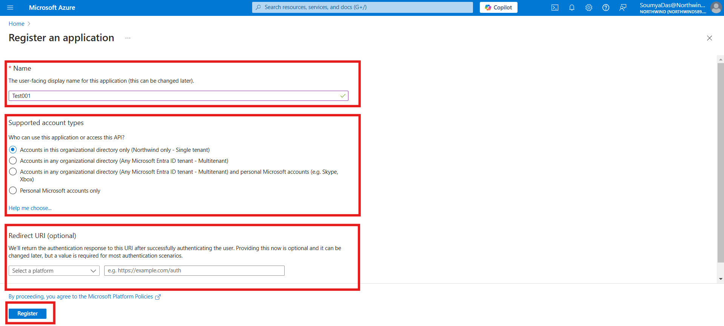Close the Register an application pane

(709, 38)
